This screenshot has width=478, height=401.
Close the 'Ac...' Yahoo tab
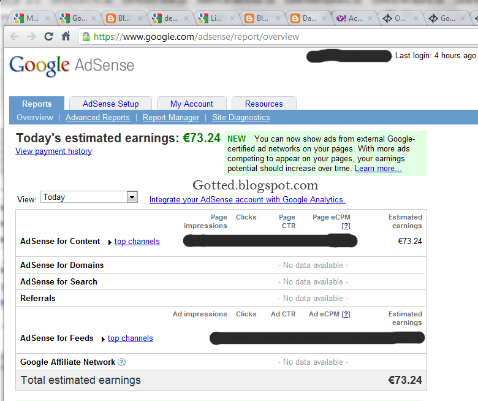point(370,18)
